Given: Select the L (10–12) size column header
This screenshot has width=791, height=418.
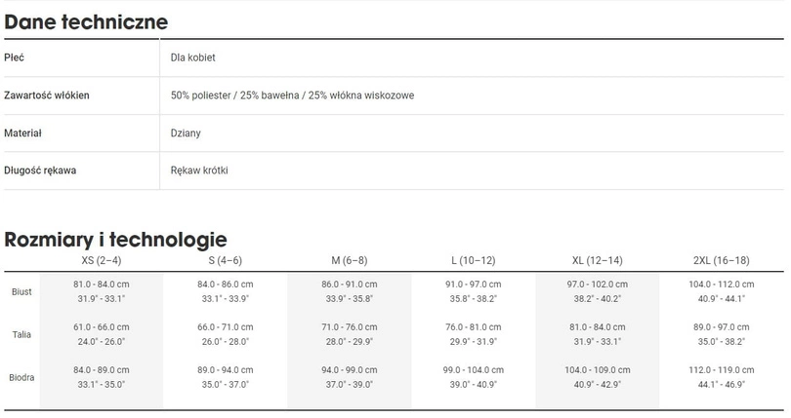Looking at the screenshot, I should [473, 261].
